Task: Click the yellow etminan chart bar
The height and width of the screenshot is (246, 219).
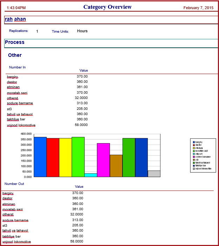Action: pos(66,158)
